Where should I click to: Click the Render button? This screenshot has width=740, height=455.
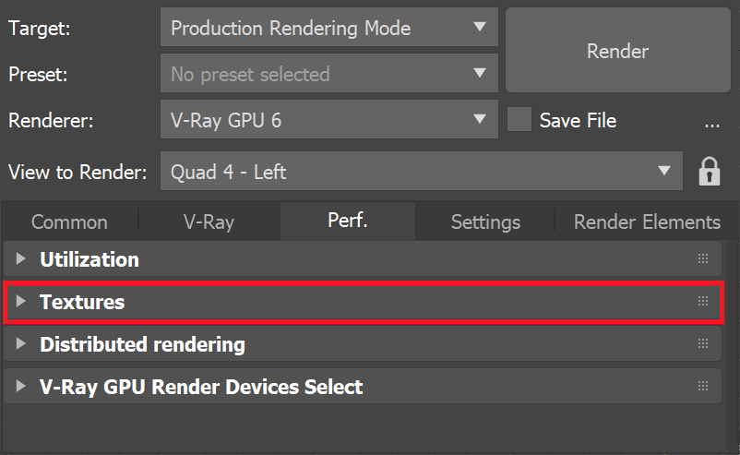tap(618, 50)
